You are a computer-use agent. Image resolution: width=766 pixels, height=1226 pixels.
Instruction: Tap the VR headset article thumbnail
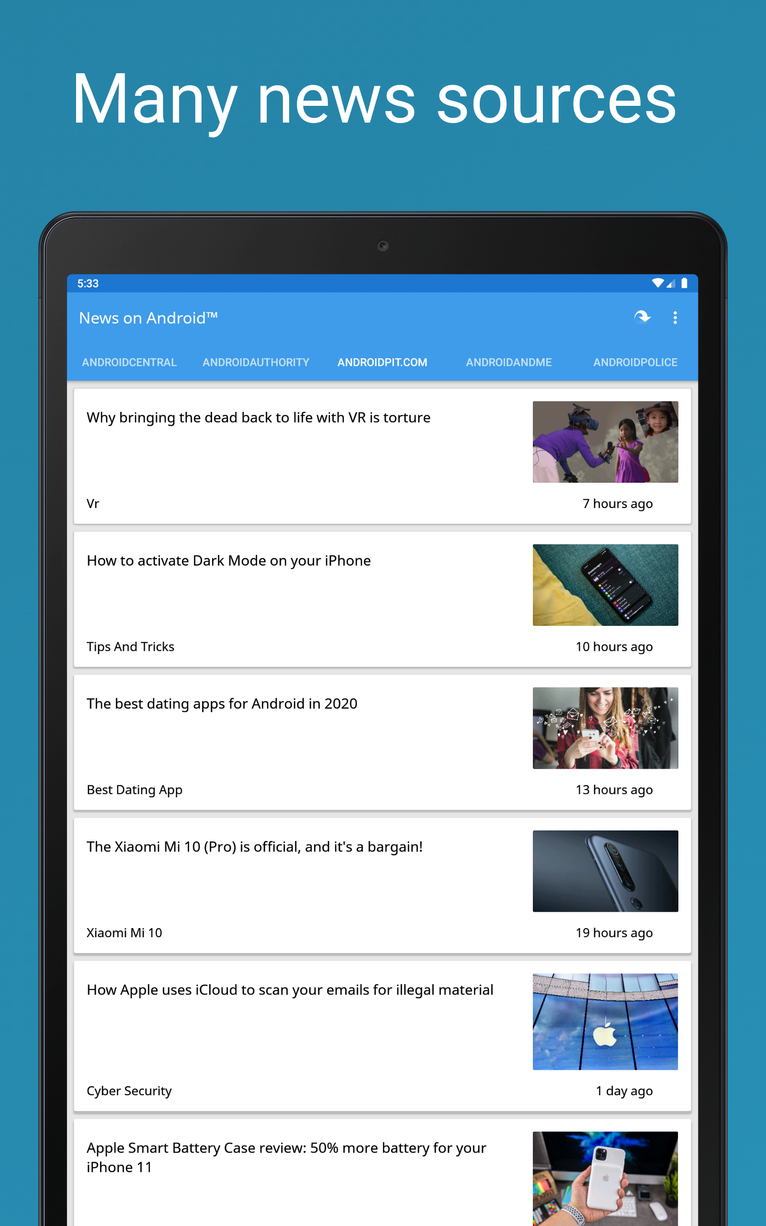pyautogui.click(x=605, y=442)
